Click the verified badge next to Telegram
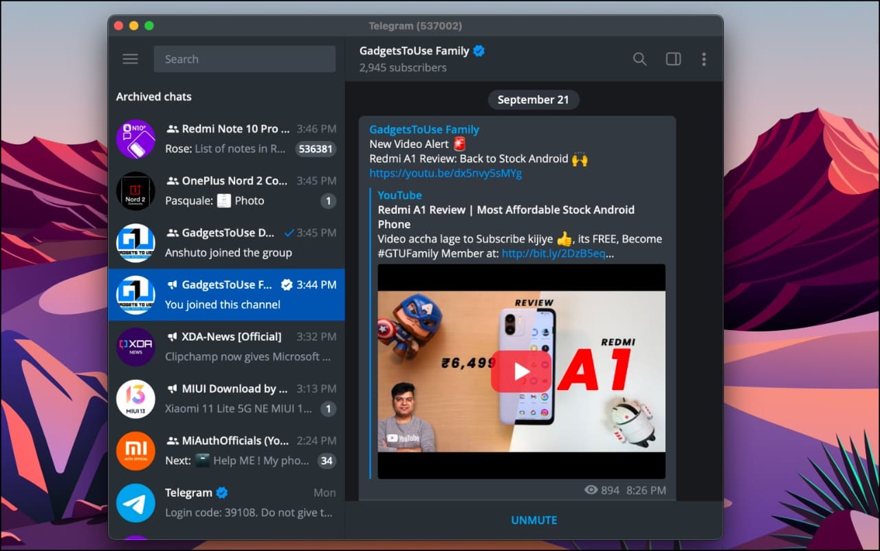This screenshot has height=551, width=880. click(x=222, y=493)
